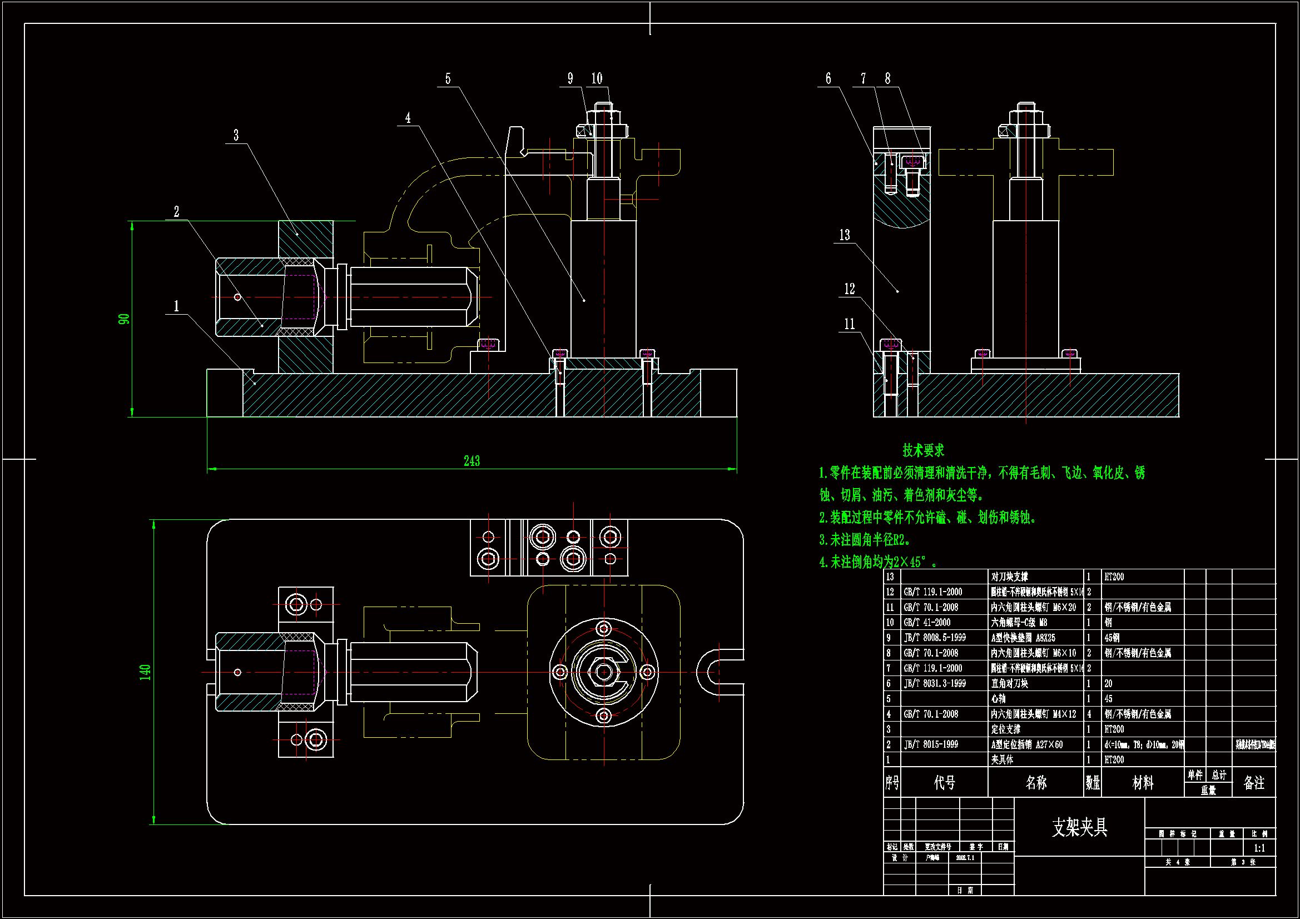Select technical requirement 3 about fillet radius R2
Screen dimensions: 1300x919
864,540
